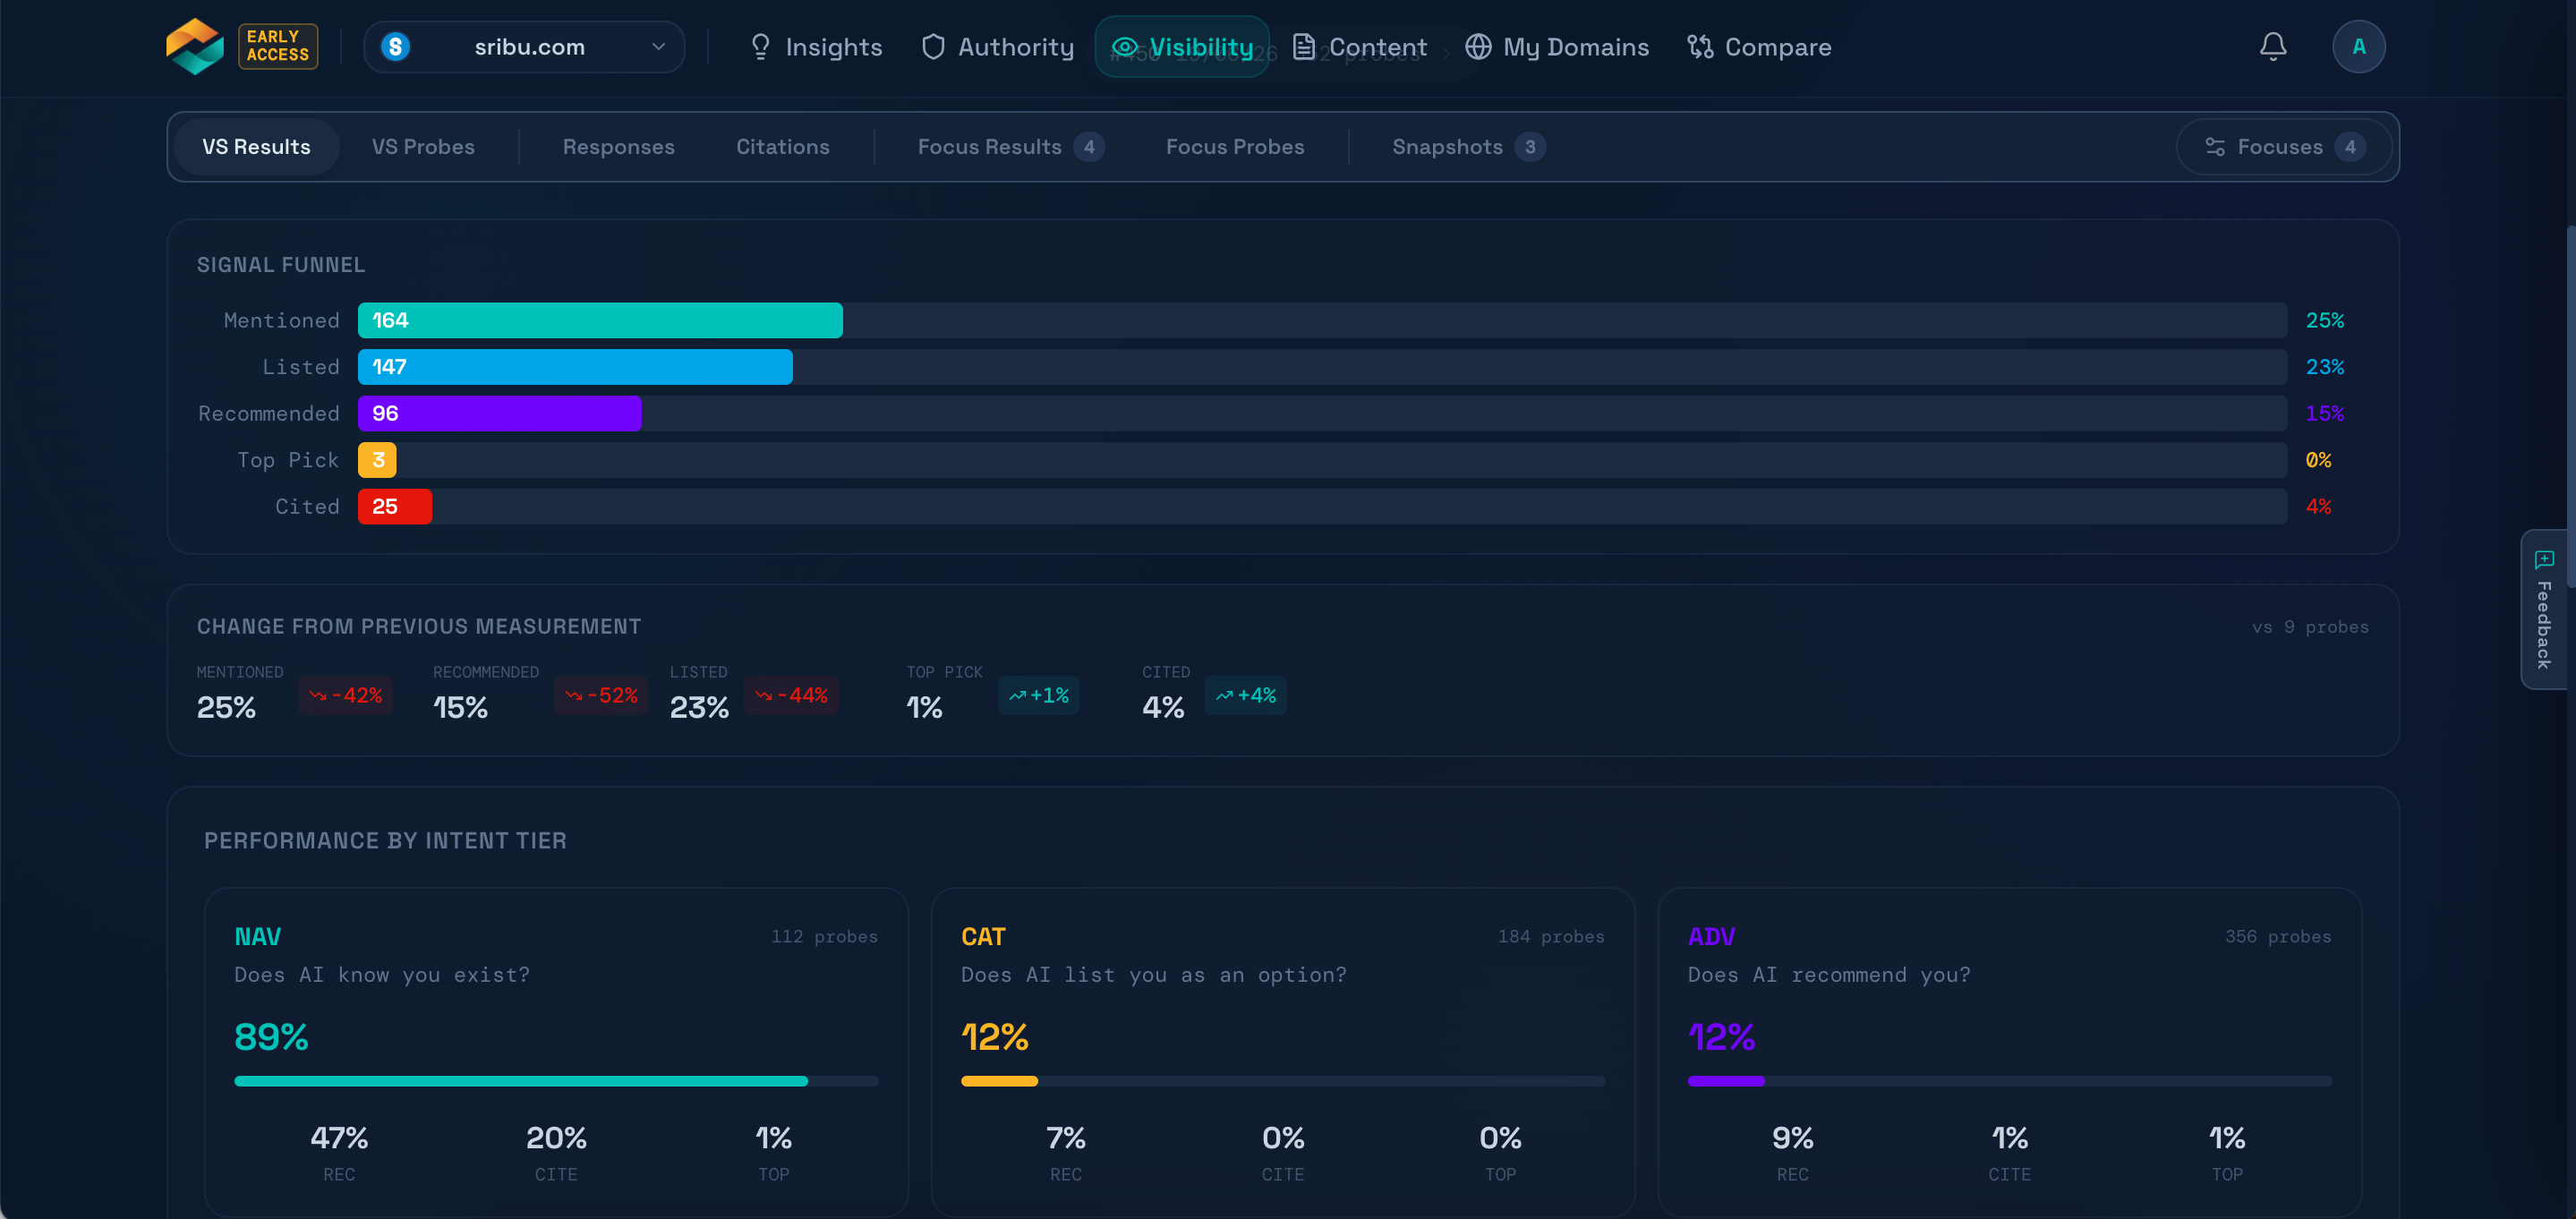Click ADV 9% REC value
The height and width of the screenshot is (1219, 2576).
click(1793, 1138)
